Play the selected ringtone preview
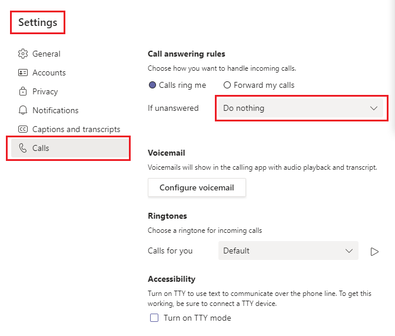 click(374, 251)
